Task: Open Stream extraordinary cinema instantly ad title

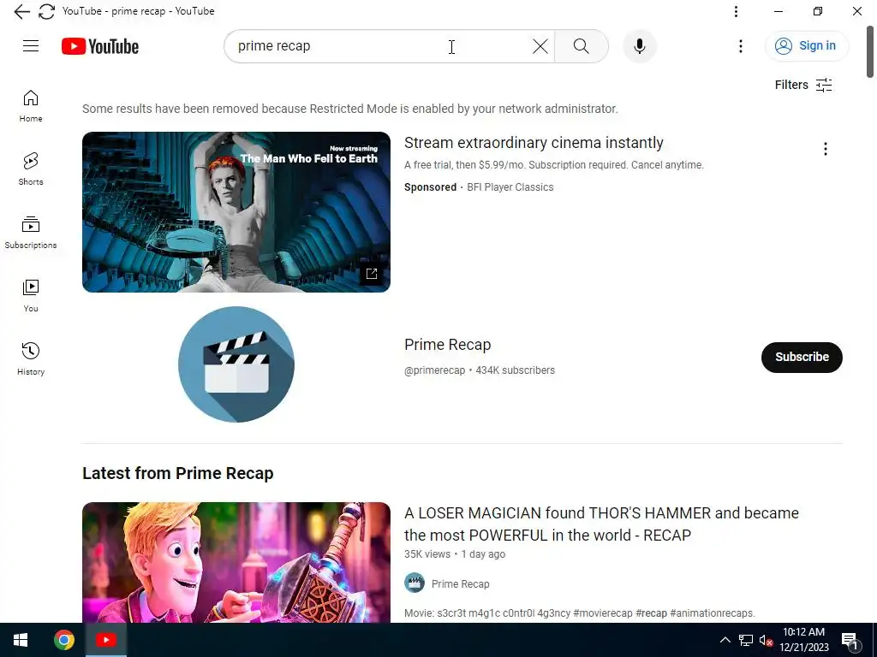Action: [x=534, y=143]
